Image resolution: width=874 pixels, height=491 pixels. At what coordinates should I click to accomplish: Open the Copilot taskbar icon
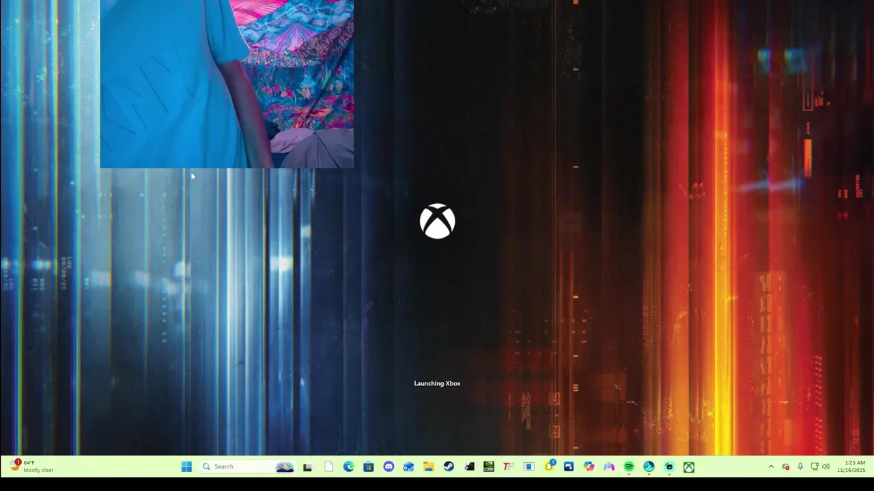(x=589, y=467)
